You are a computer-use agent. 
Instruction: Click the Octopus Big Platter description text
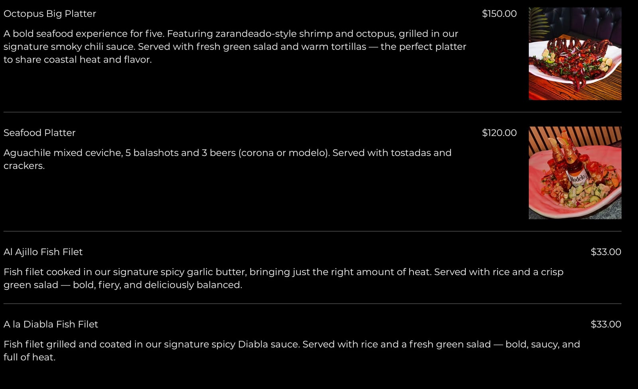click(235, 47)
